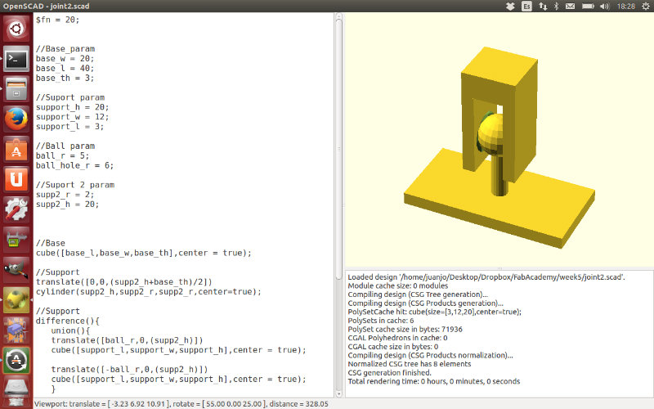Click 'Normalized CSG tree has 8 elements' line
Viewport: 654px width, 409px height.
pos(410,364)
